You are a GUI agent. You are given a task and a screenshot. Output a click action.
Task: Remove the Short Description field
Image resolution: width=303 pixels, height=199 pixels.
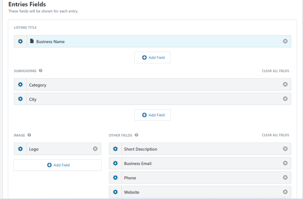tap(285, 149)
